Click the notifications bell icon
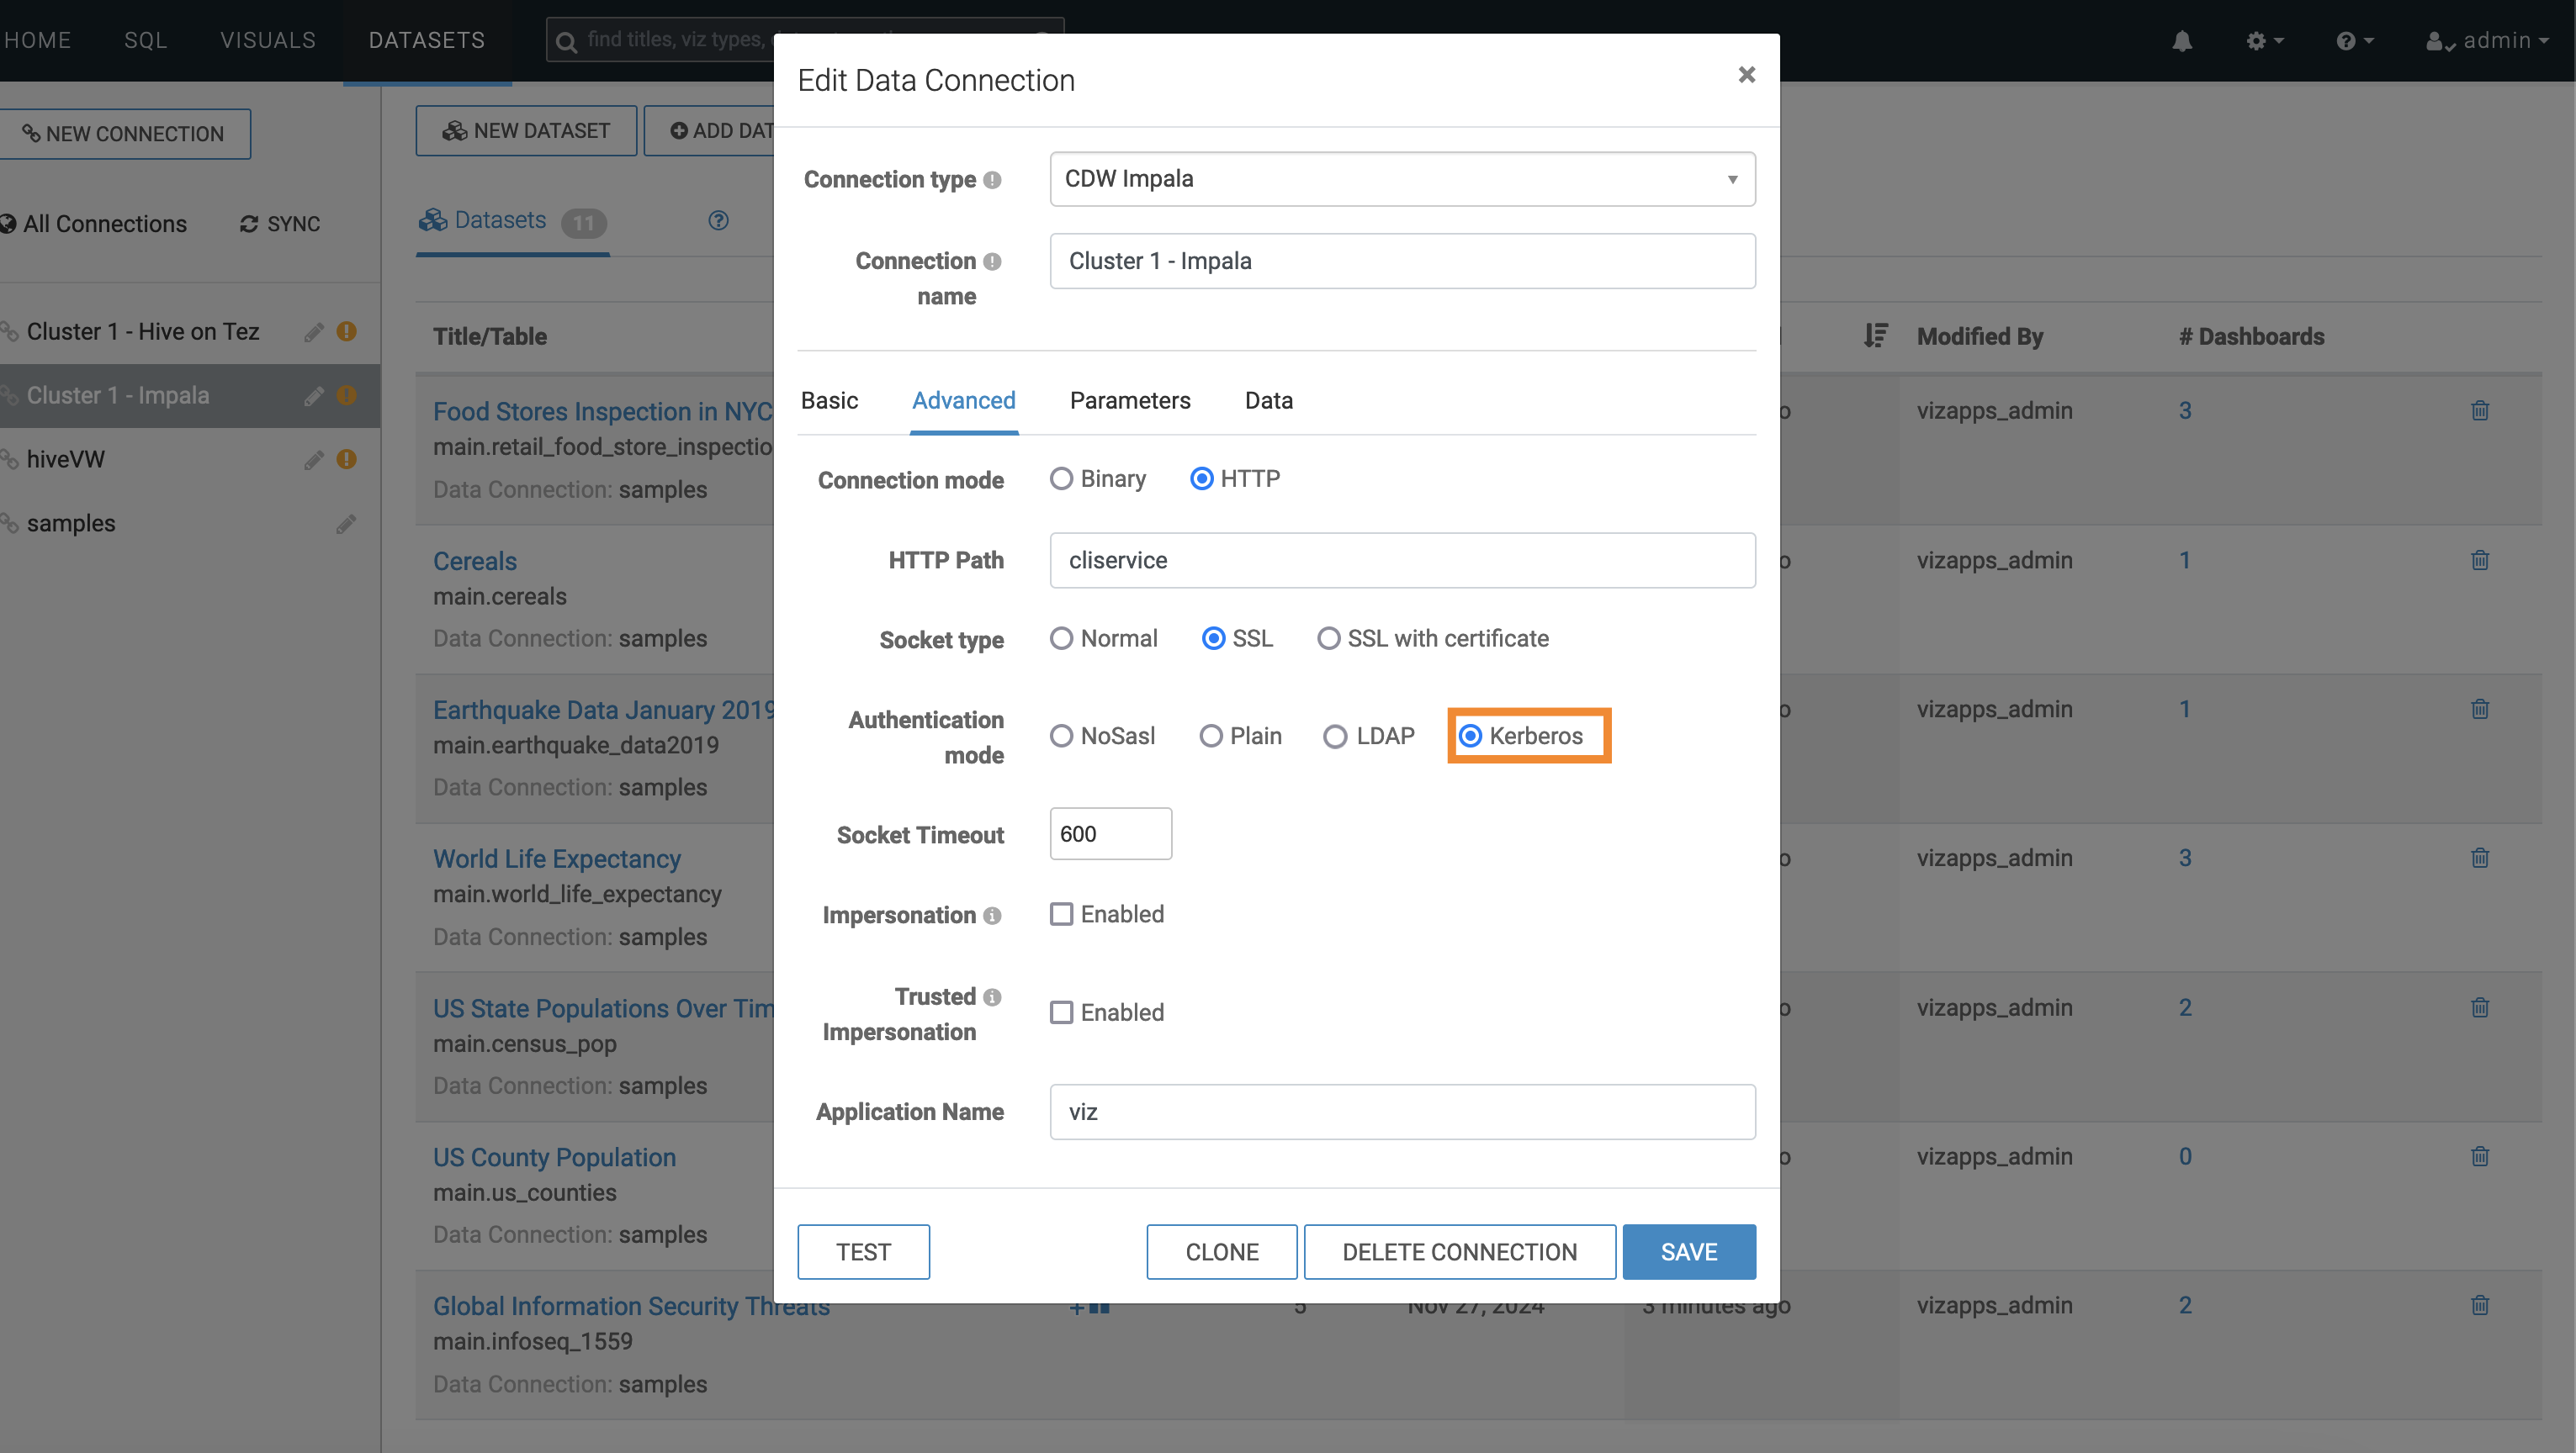 click(x=2182, y=41)
